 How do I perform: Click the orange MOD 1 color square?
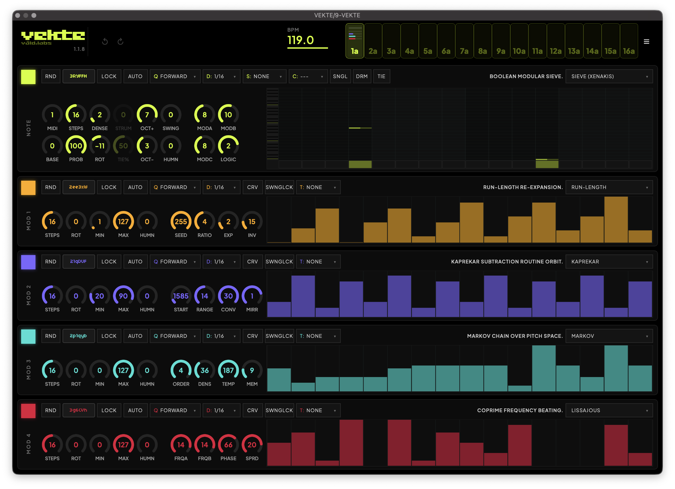28,188
